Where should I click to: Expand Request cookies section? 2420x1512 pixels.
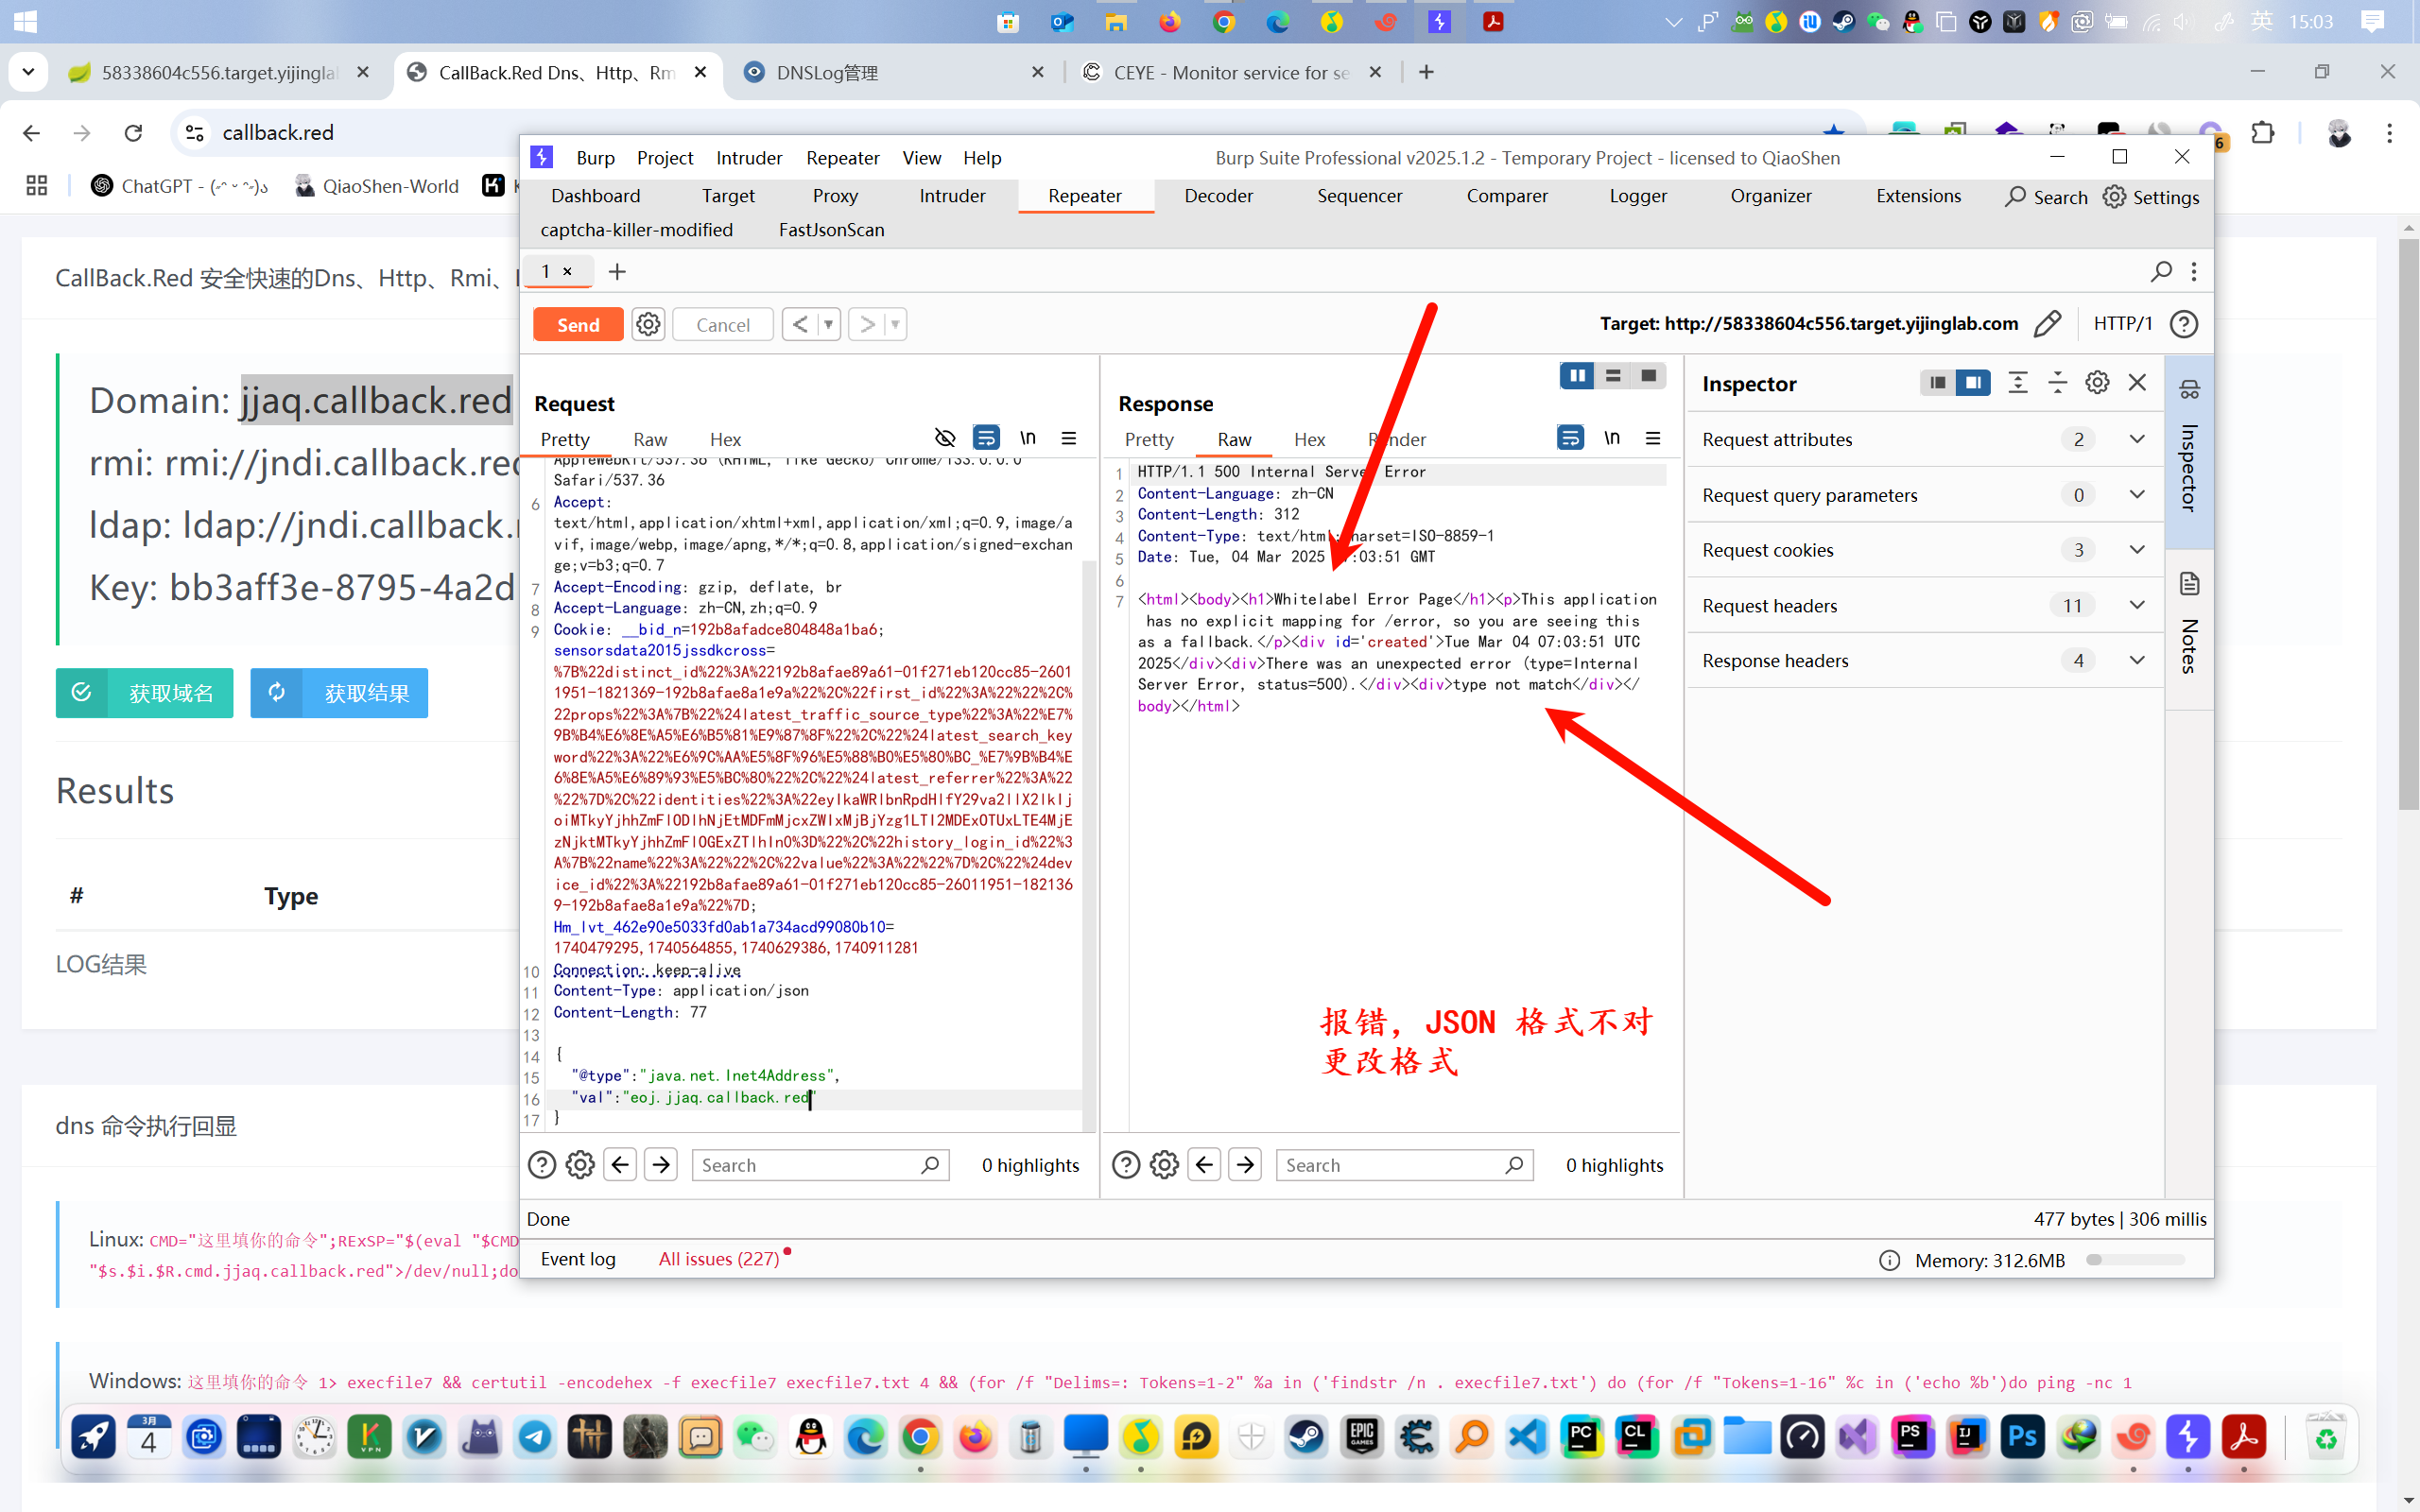pyautogui.click(x=2137, y=550)
